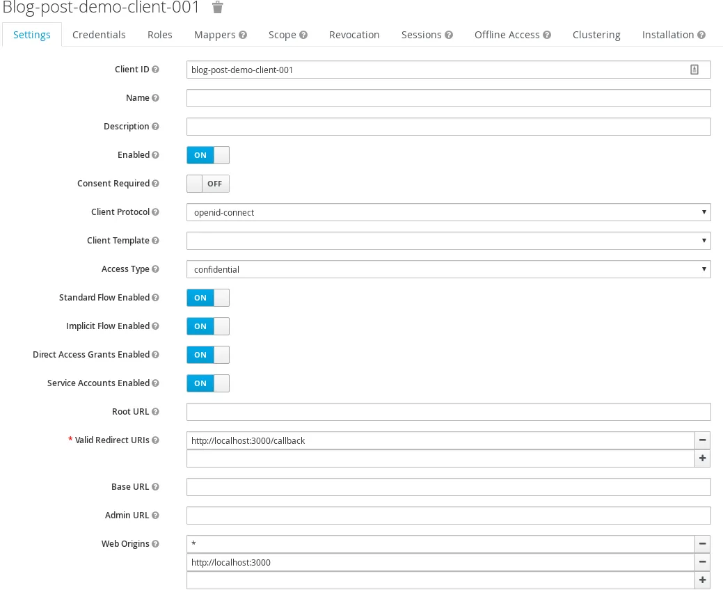Open the Access Type dropdown
This screenshot has width=723, height=599.
(449, 269)
